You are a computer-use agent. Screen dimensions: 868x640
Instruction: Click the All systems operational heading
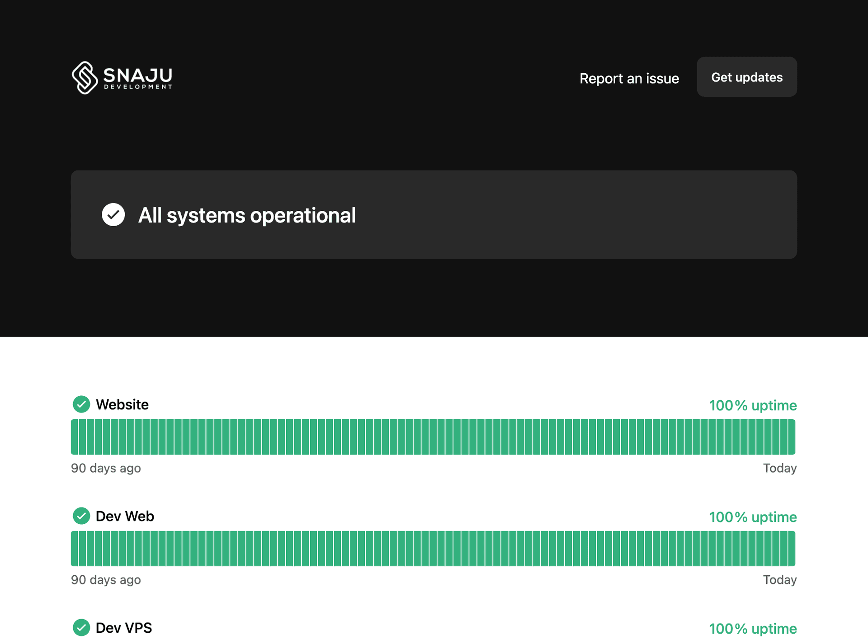pyautogui.click(x=247, y=215)
